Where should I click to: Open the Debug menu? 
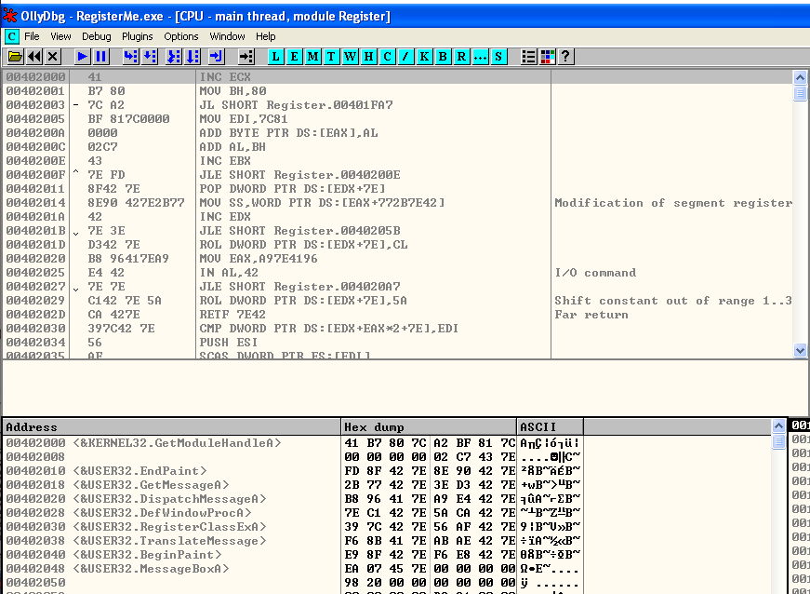[x=96, y=36]
